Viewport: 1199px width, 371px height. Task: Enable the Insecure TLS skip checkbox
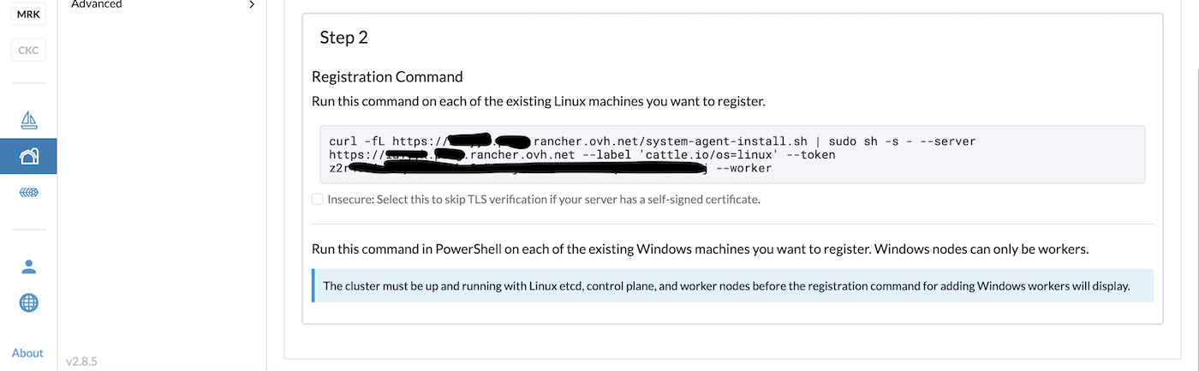[318, 200]
